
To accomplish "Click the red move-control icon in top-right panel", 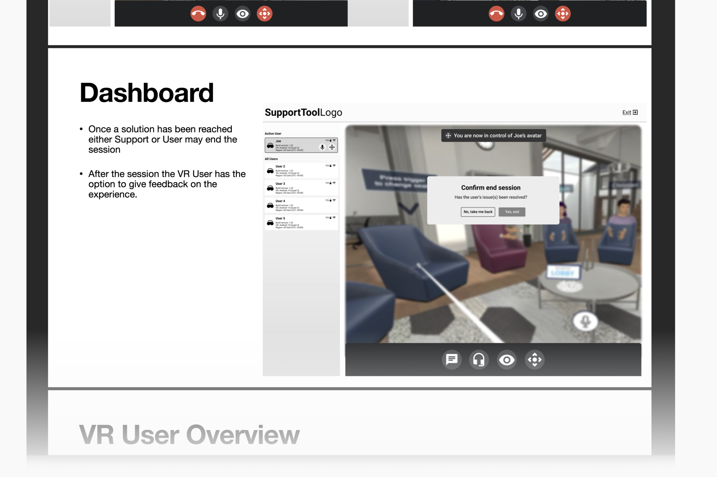I will point(563,14).
